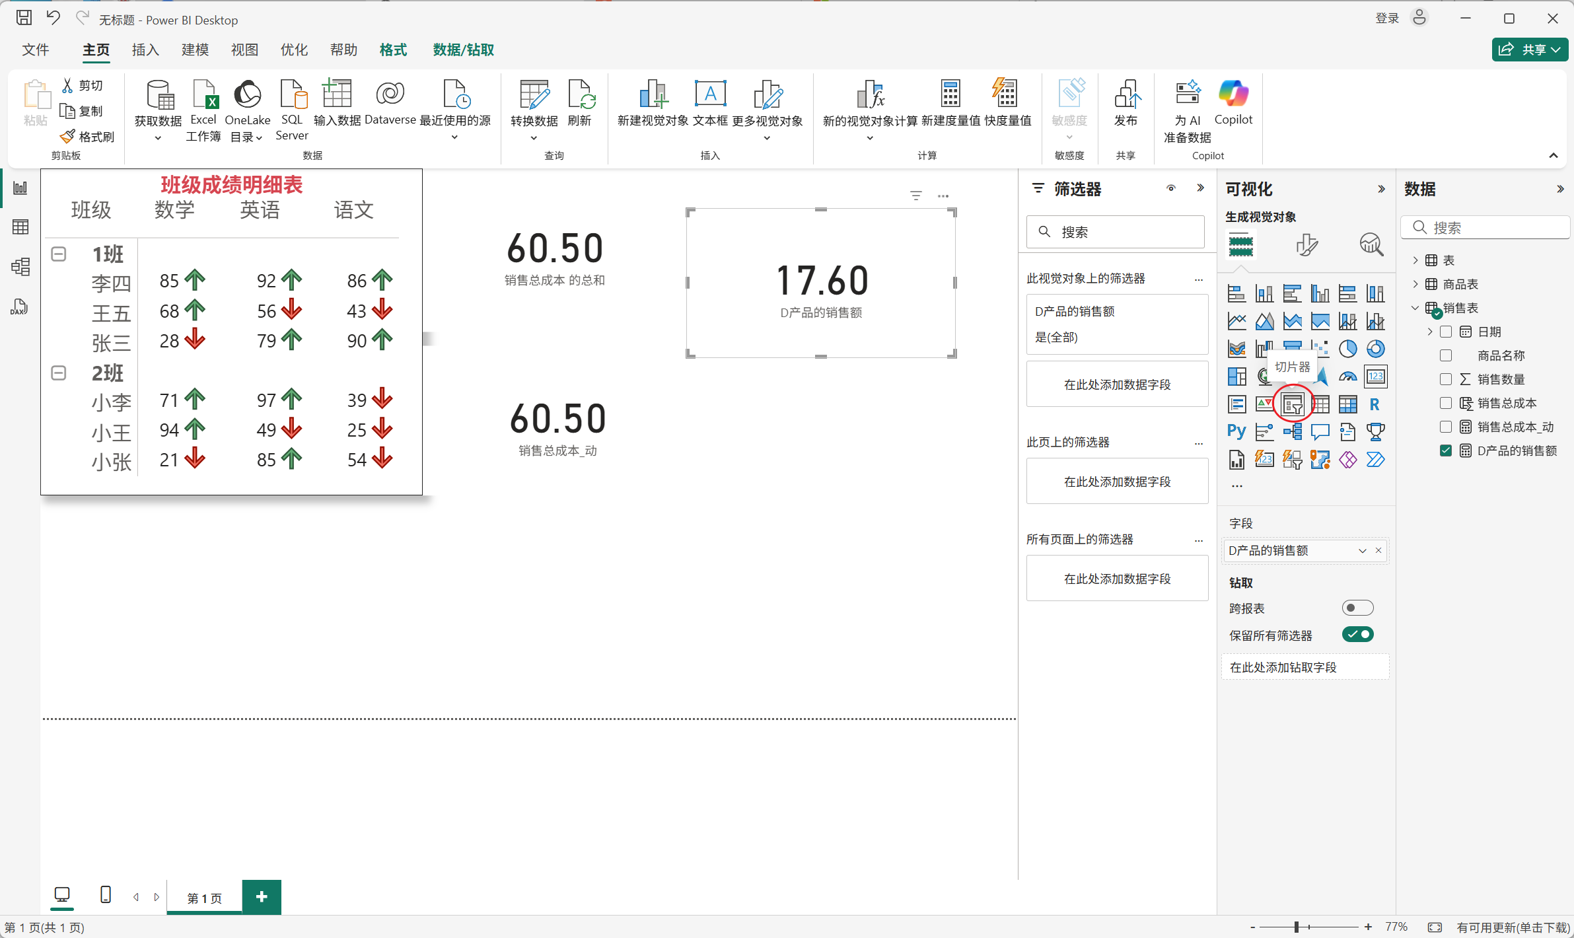1574x938 pixels.
Task: Open the 建模 ribbon tab
Action: (195, 50)
